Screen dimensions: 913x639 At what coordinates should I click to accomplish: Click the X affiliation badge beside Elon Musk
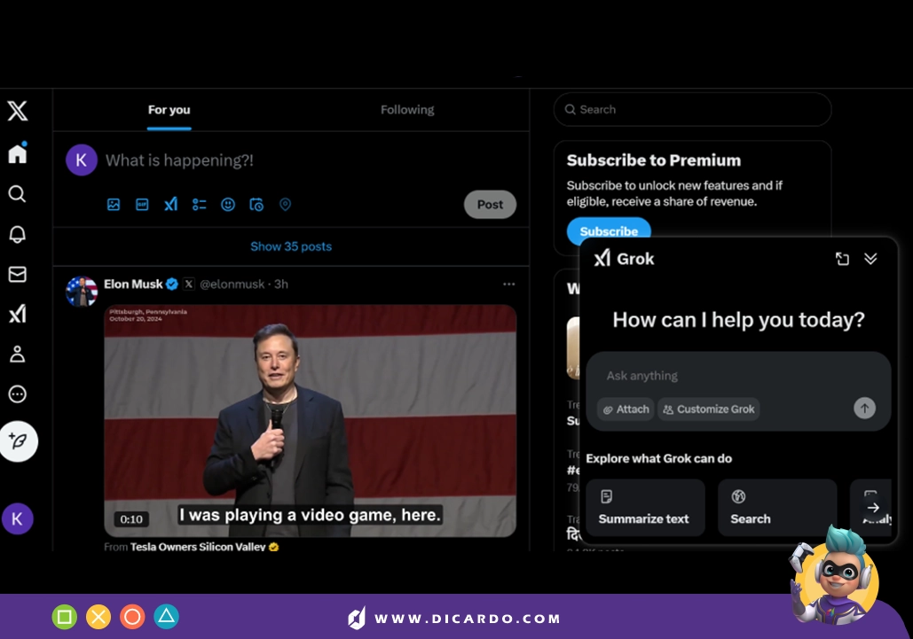click(189, 284)
